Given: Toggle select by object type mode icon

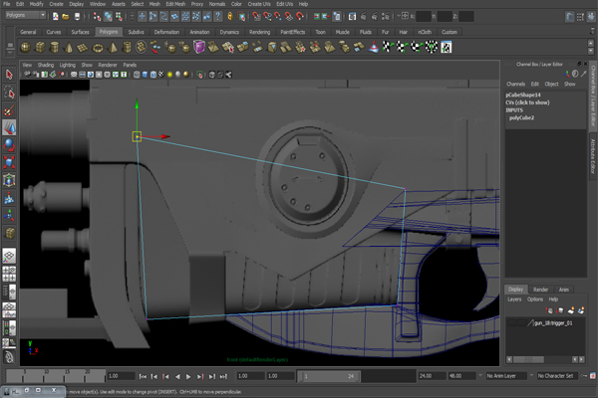Looking at the screenshot, I should pos(108,16).
